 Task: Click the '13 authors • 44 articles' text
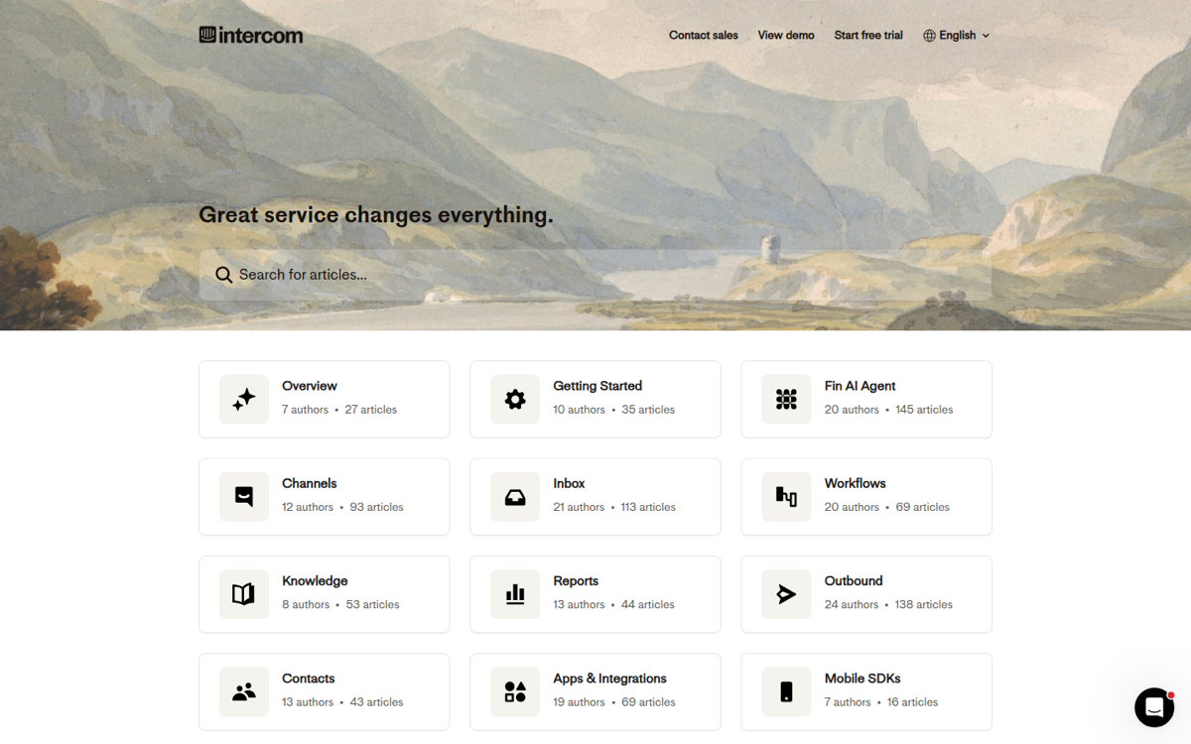pos(613,604)
